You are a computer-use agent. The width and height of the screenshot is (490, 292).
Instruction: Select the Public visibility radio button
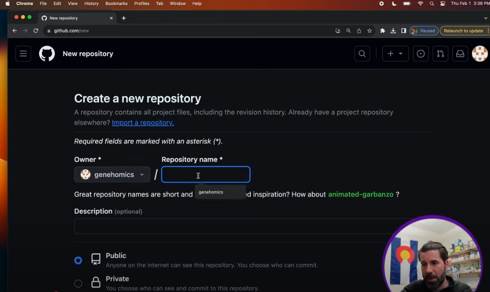click(78, 260)
